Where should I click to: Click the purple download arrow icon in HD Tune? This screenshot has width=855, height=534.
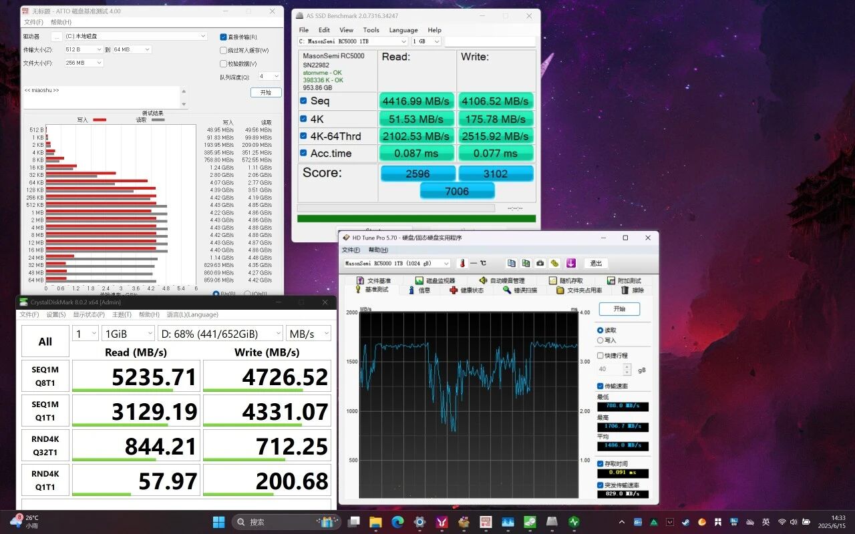[571, 263]
